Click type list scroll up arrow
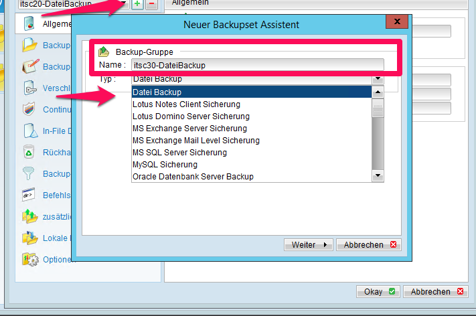The width and height of the screenshot is (476, 316). coord(378,92)
